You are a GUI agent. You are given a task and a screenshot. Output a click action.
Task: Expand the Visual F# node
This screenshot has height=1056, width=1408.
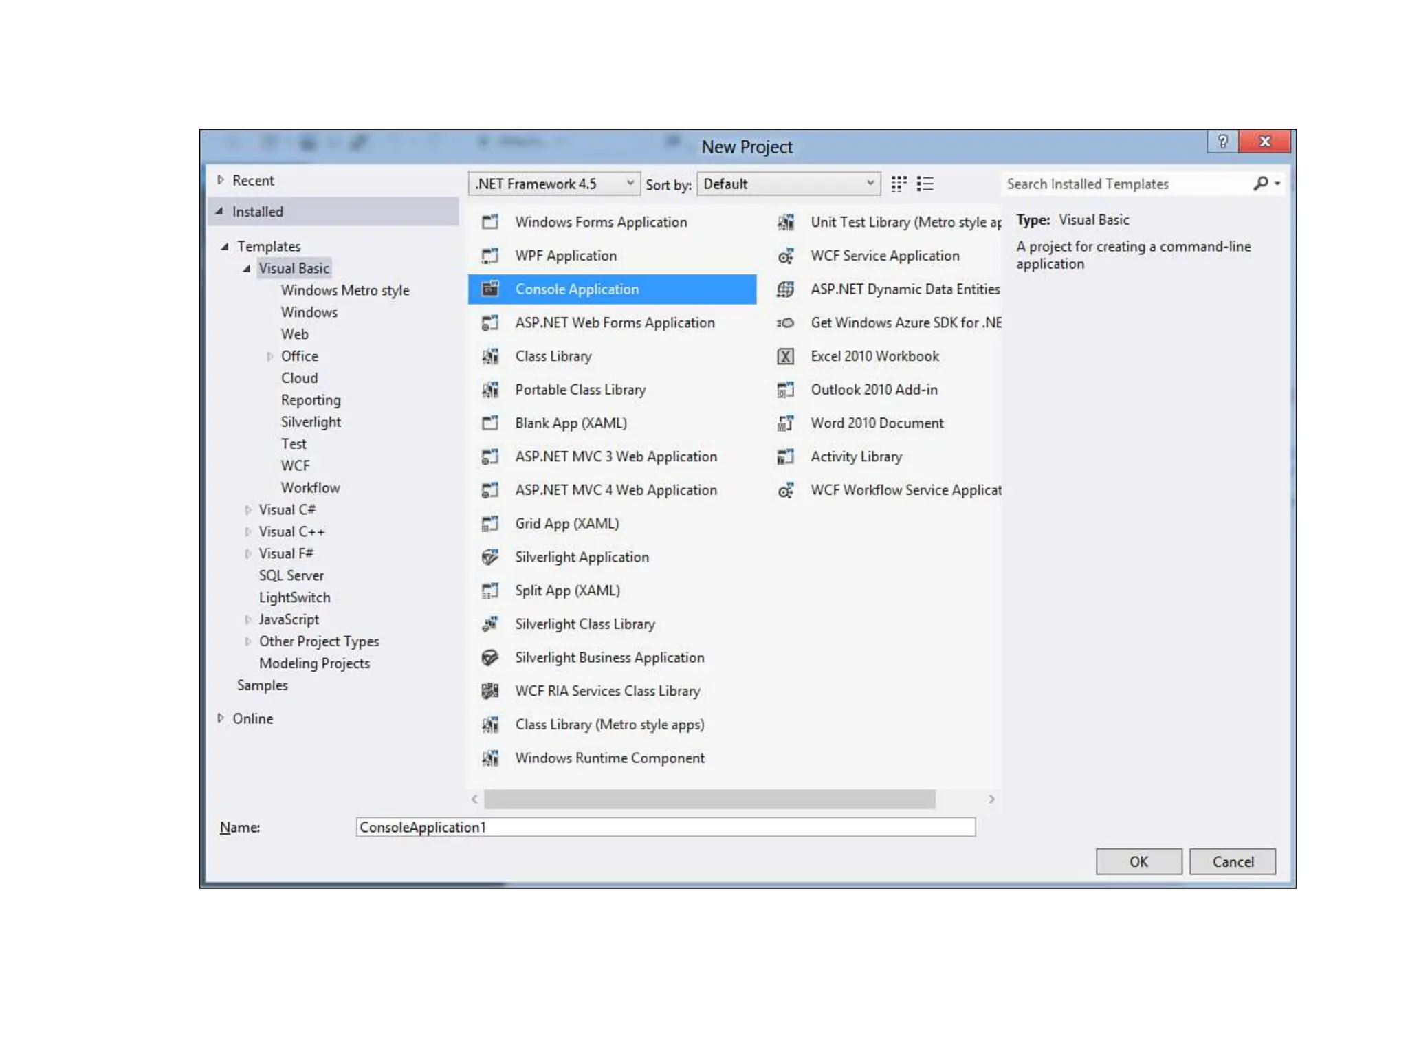tap(247, 554)
